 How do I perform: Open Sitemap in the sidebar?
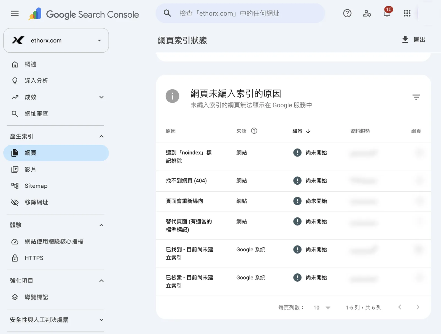point(56,186)
